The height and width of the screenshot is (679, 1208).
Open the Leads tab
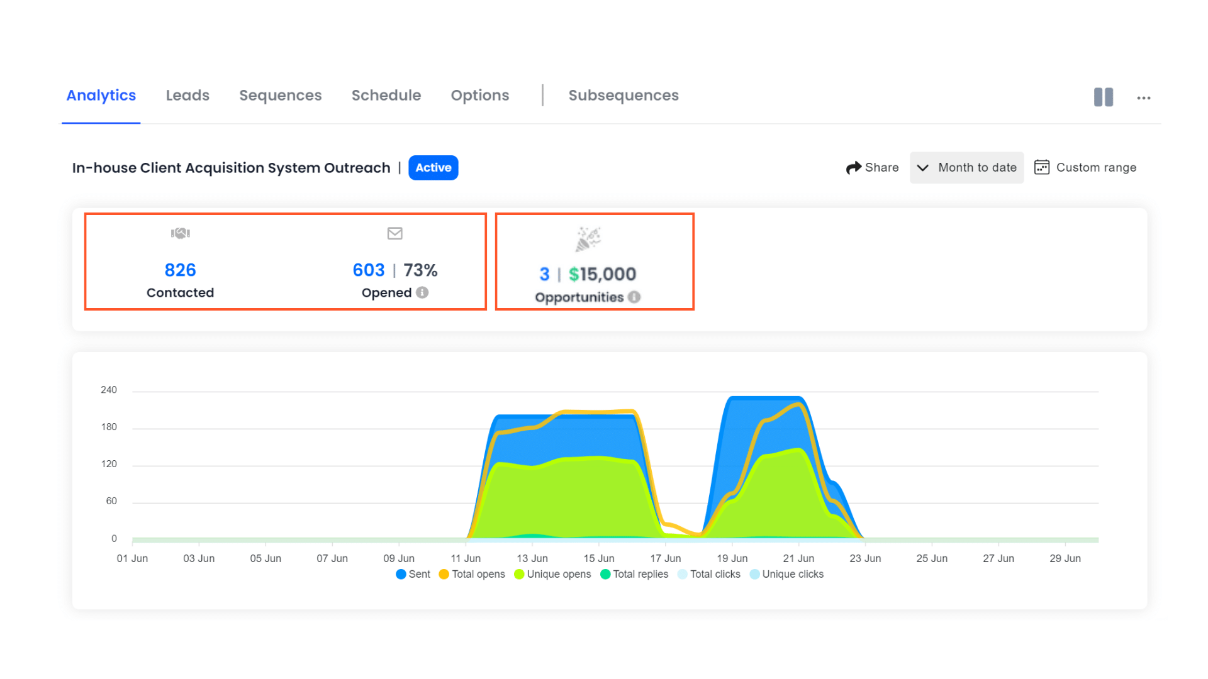tap(187, 96)
